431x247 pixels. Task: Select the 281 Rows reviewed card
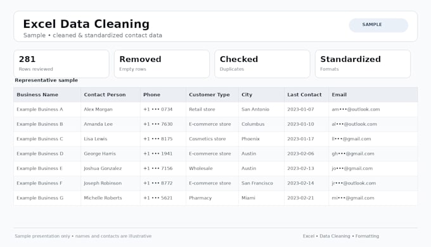click(61, 64)
